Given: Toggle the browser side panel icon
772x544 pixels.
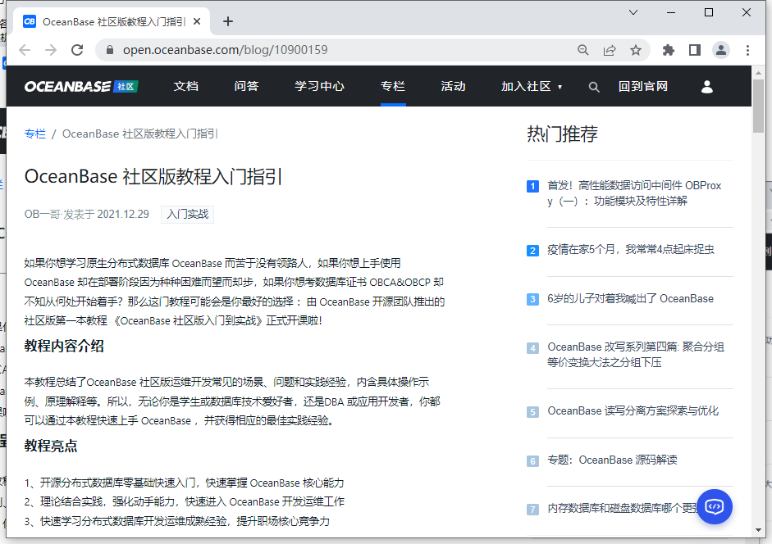Looking at the screenshot, I should 695,50.
